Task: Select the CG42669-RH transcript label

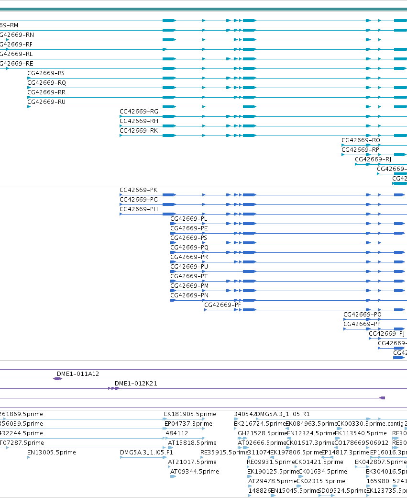Action: [x=139, y=121]
